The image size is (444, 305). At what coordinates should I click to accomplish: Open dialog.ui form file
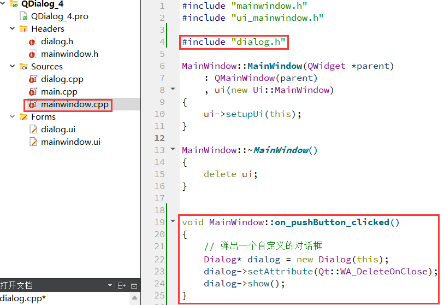pyautogui.click(x=58, y=130)
